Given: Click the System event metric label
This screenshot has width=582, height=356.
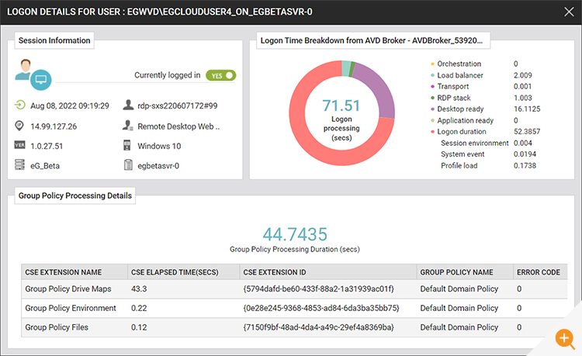Looking at the screenshot, I should tap(462, 154).
